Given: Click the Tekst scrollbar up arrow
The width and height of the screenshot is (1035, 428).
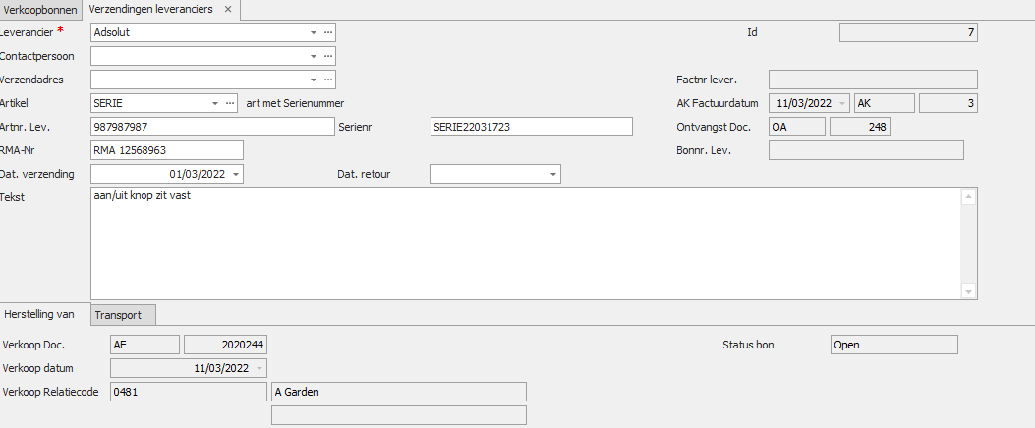Looking at the screenshot, I should [968, 196].
